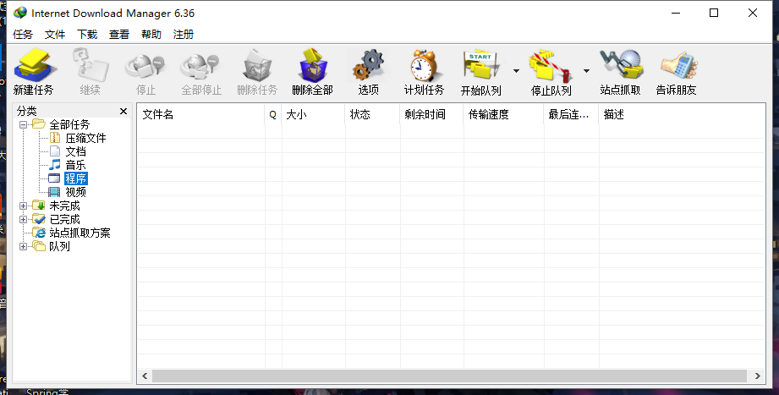Click the 程序 window icon in tree
The height and width of the screenshot is (395, 779).
click(54, 178)
